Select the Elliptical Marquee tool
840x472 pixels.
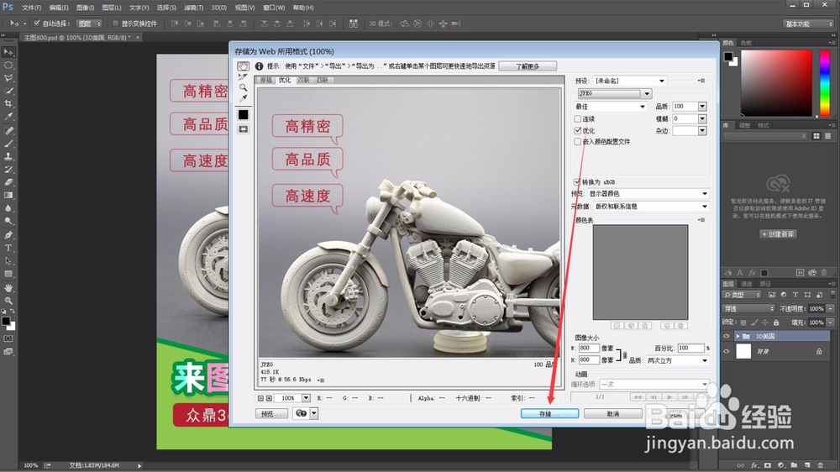pos(8,65)
